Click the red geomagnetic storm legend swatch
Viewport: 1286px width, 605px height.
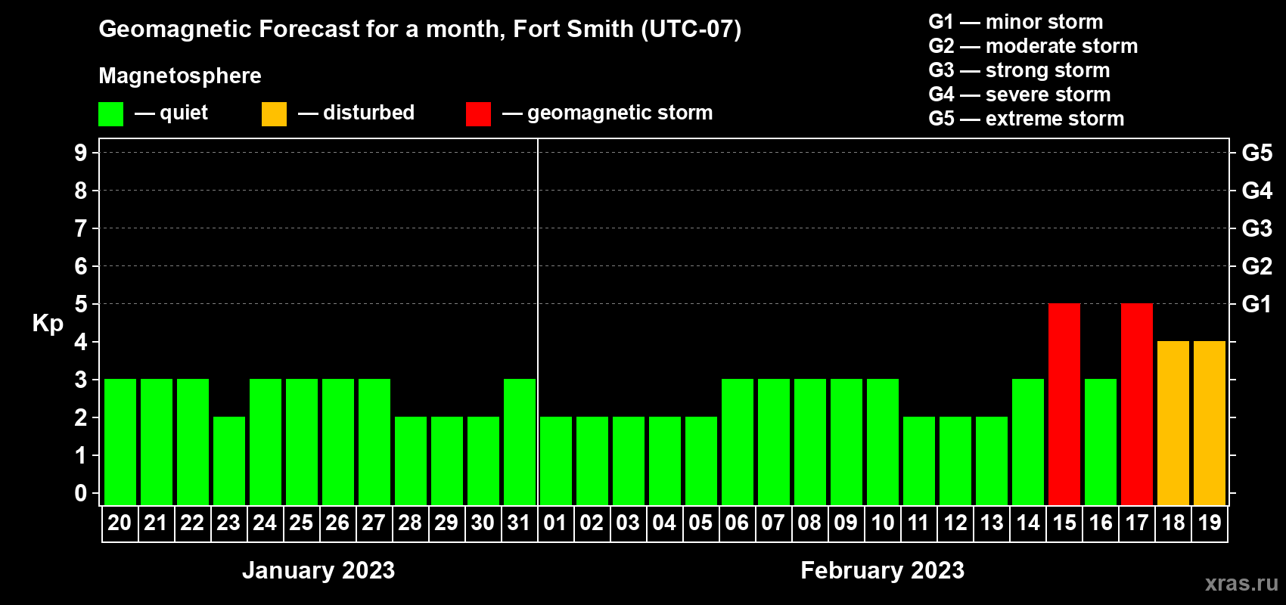pyautogui.click(x=478, y=114)
